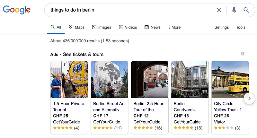Open the More menu

click(174, 27)
